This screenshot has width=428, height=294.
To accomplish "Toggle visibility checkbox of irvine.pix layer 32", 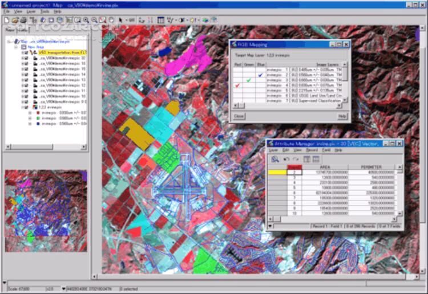I will click(26, 58).
